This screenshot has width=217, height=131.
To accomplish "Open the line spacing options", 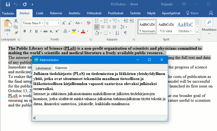I will (123, 27).
